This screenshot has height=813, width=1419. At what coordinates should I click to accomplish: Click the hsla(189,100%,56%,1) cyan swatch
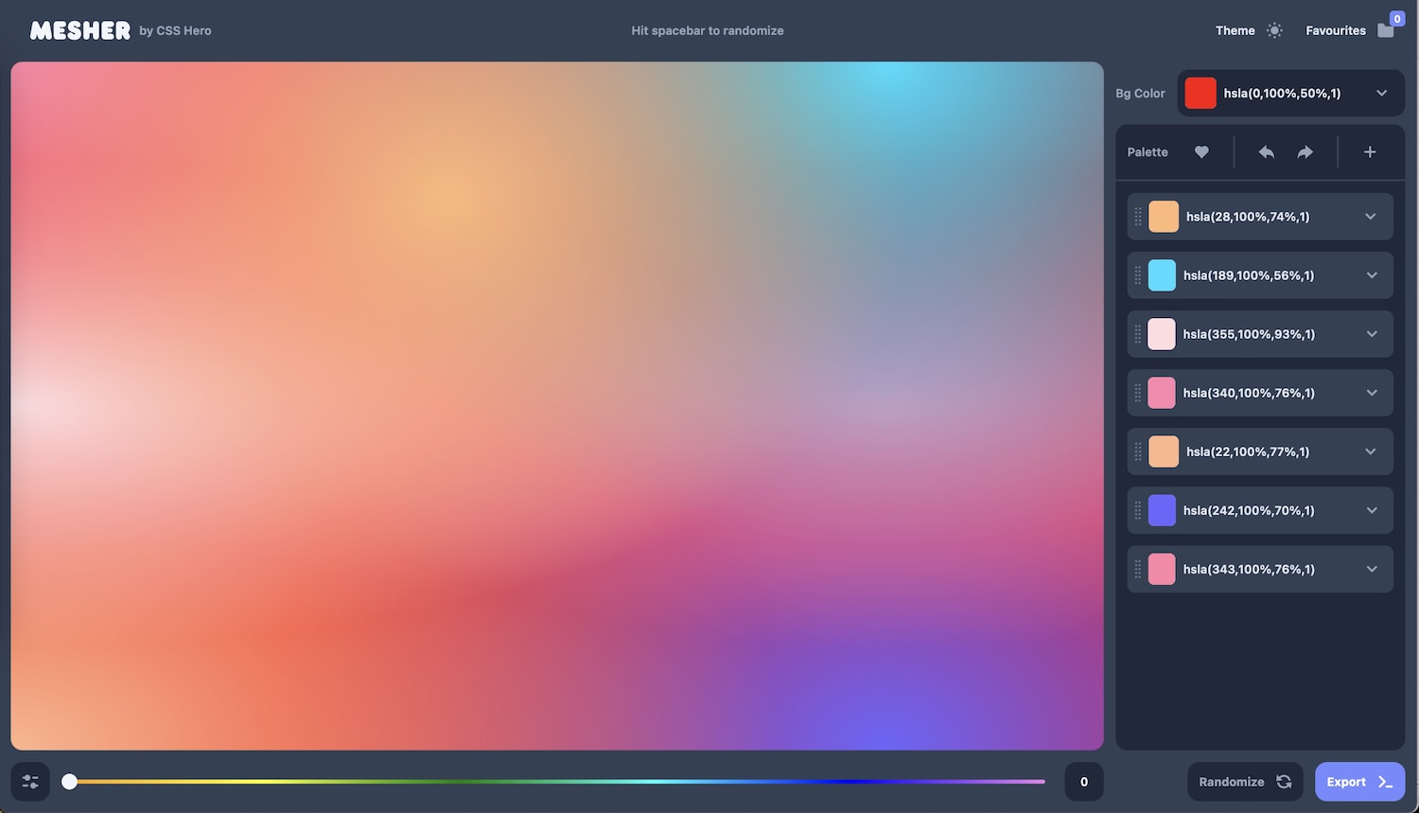1162,275
